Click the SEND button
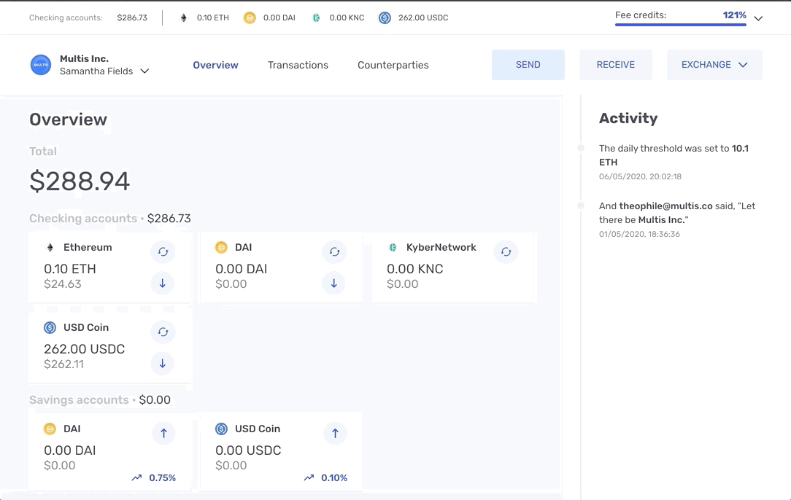Viewport: 791px width, 500px height. click(x=528, y=65)
